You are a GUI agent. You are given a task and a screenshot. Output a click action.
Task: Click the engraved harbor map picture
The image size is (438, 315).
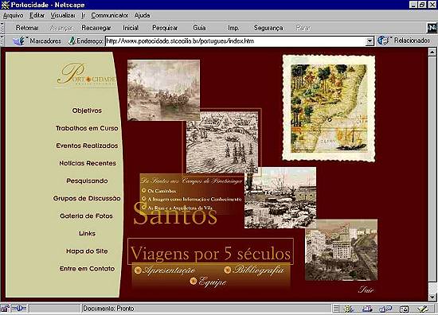tap(222, 142)
